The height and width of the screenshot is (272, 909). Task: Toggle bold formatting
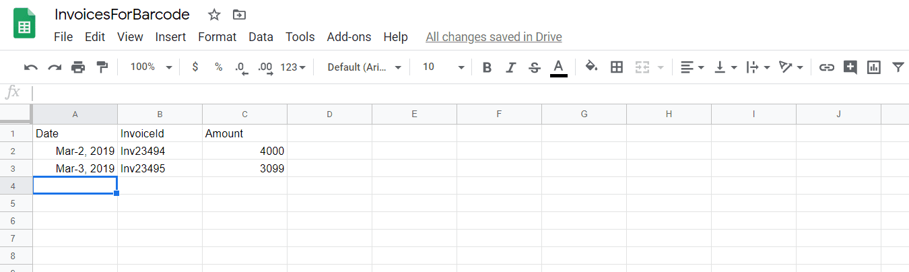pyautogui.click(x=487, y=67)
